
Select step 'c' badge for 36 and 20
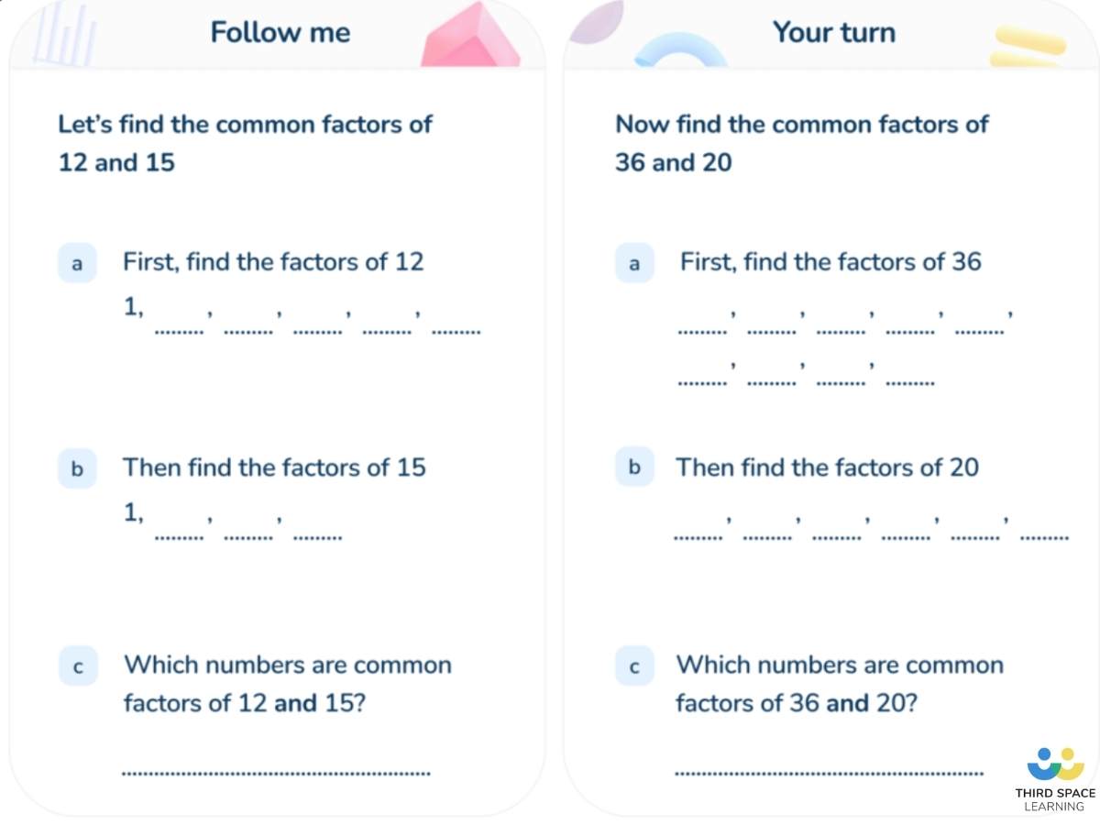pos(634,666)
